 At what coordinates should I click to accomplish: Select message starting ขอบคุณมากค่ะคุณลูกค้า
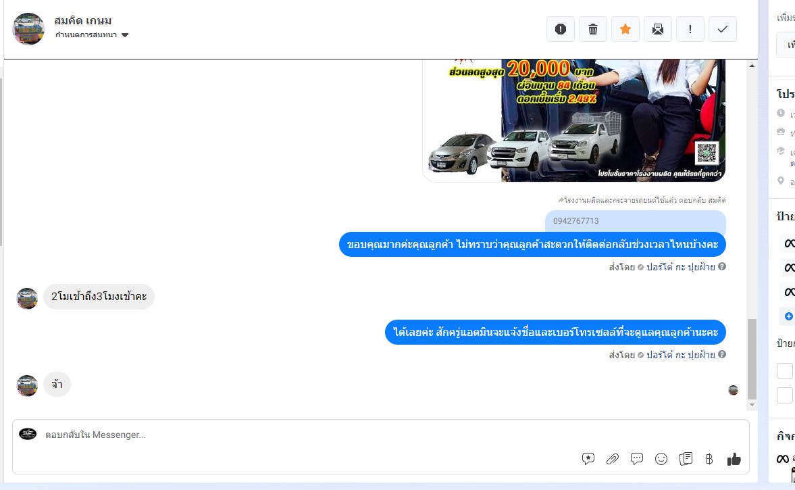[532, 245]
